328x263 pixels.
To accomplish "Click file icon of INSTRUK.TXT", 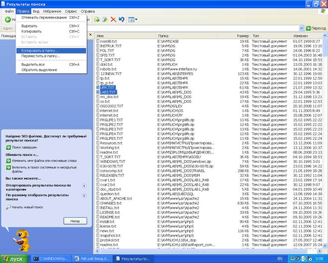I will point(98,46).
